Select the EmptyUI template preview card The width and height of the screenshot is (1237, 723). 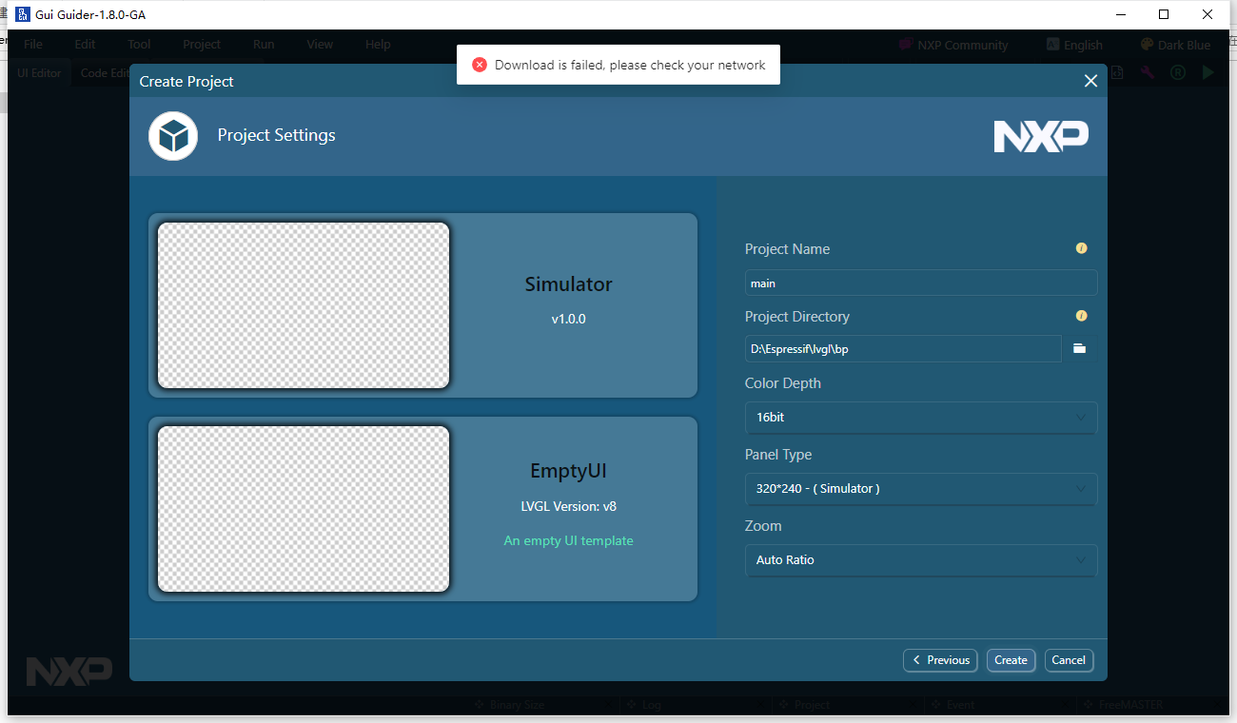(x=422, y=509)
